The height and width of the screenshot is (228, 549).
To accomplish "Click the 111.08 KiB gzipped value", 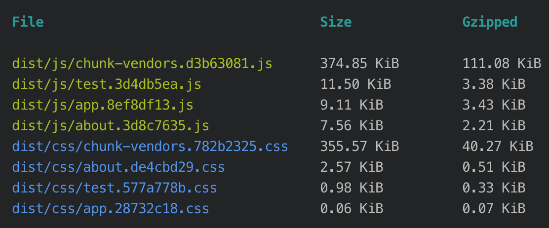I will point(502,64).
